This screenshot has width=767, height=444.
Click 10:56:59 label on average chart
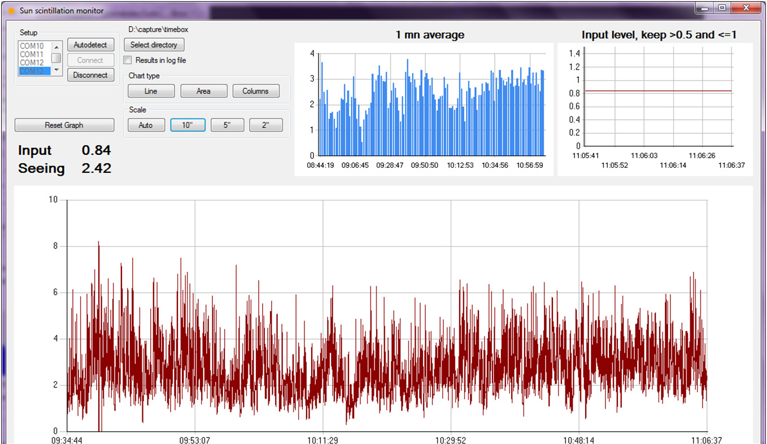529,166
